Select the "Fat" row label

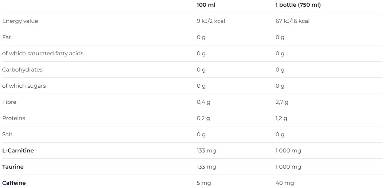[x=6, y=38]
